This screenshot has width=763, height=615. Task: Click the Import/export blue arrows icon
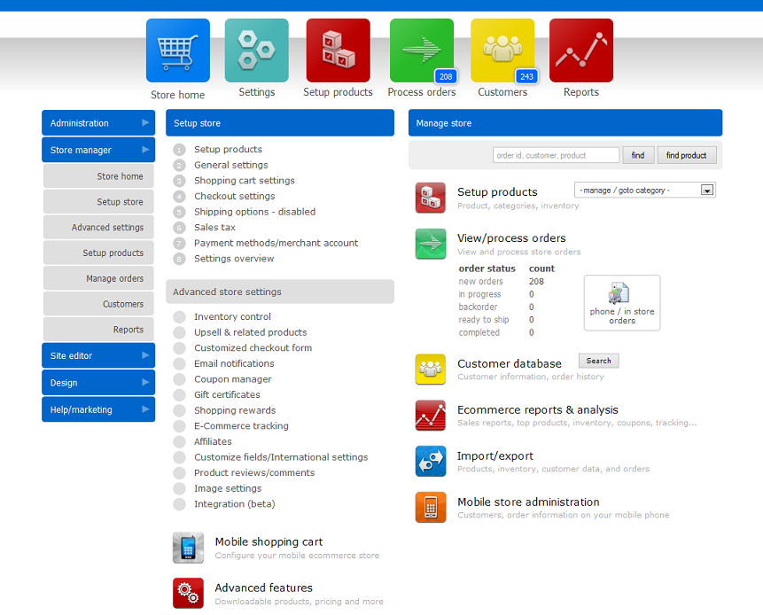tap(431, 462)
